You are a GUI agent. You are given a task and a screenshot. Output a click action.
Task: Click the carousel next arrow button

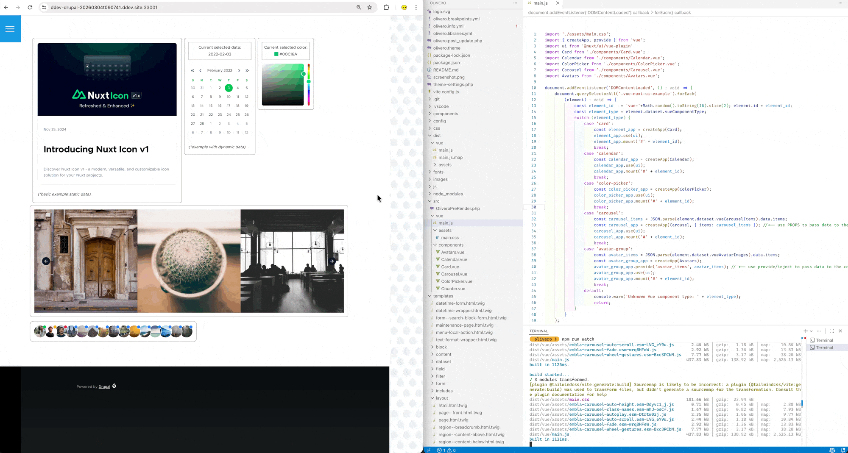(x=332, y=261)
